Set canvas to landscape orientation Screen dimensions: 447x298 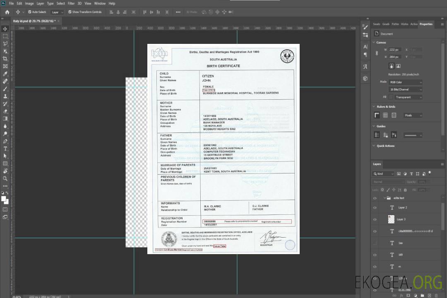point(398,66)
